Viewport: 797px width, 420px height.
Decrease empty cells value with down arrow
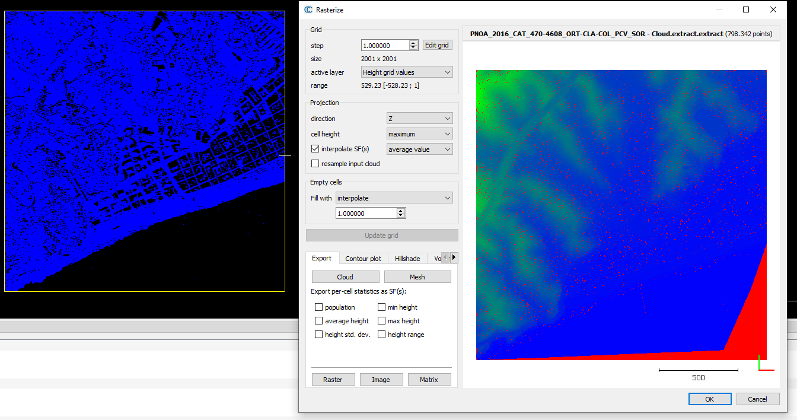(x=401, y=215)
